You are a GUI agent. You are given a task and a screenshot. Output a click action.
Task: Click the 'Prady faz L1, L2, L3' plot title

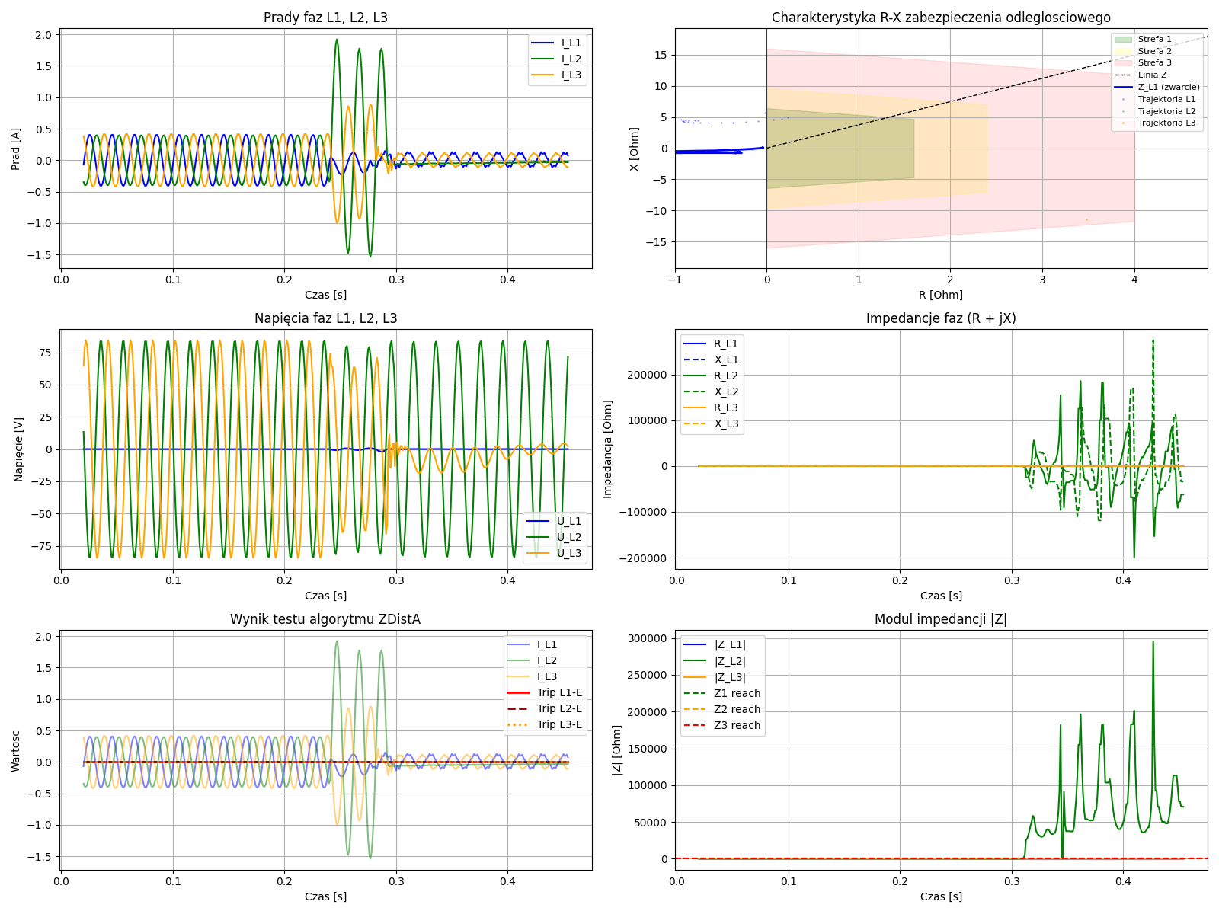coord(325,18)
